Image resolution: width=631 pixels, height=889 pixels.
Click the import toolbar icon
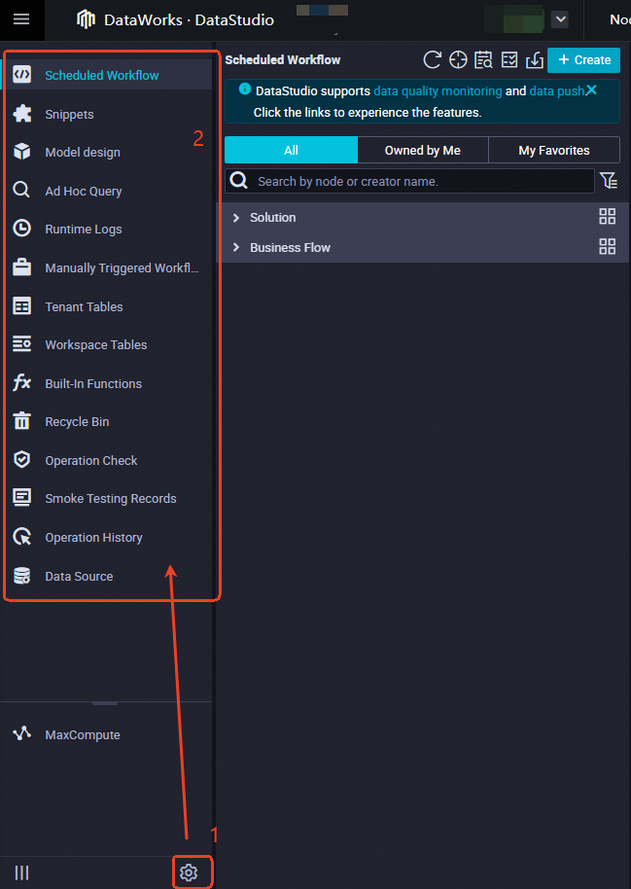(535, 59)
